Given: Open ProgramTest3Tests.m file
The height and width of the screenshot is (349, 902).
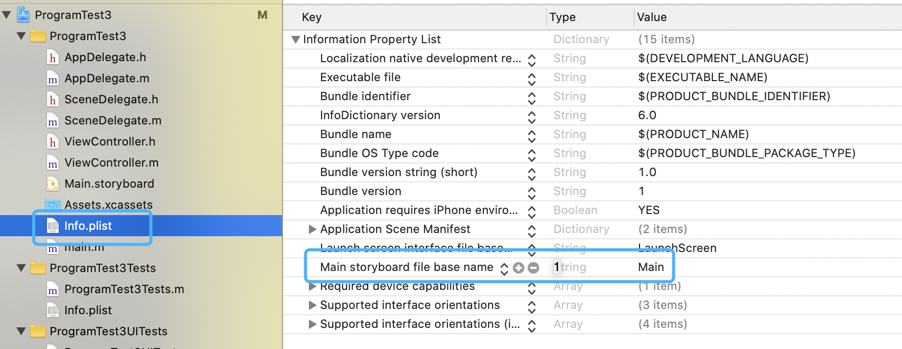Looking at the screenshot, I should (x=124, y=289).
